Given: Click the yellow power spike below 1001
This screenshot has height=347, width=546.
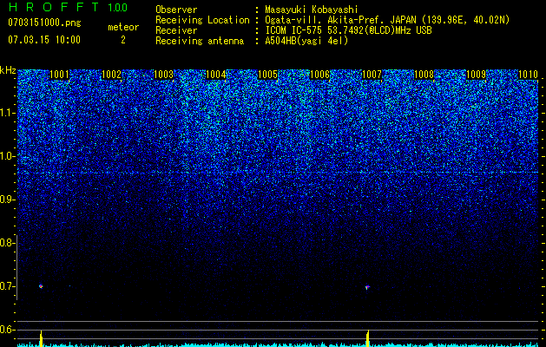Looking at the screenshot, I should pyautogui.click(x=41, y=338).
